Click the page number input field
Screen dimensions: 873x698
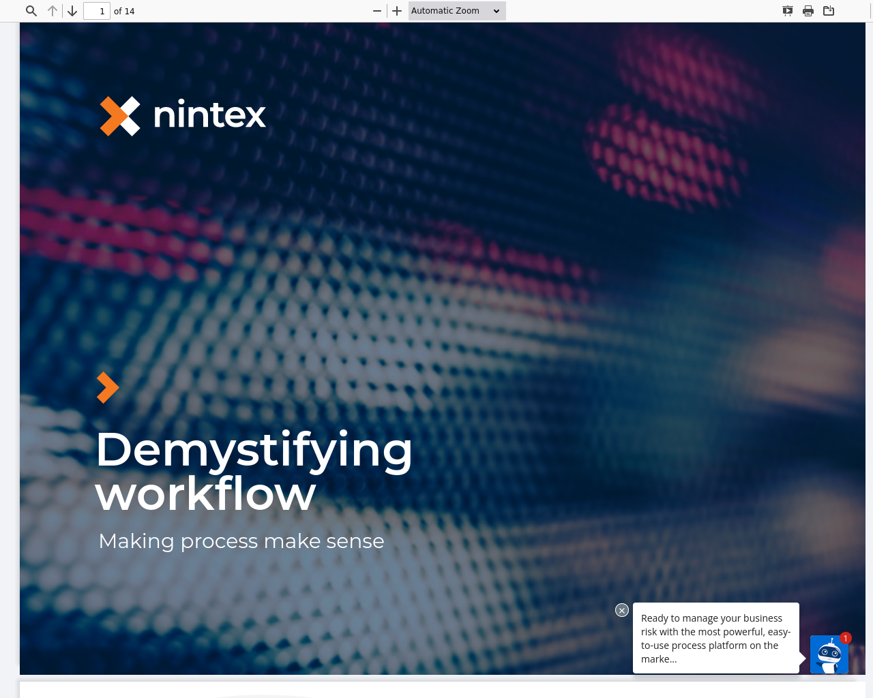coord(97,11)
